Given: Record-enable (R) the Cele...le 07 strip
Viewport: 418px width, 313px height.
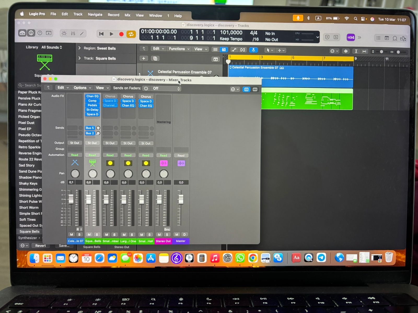Looking at the screenshot, I should pyautogui.click(x=78, y=229).
